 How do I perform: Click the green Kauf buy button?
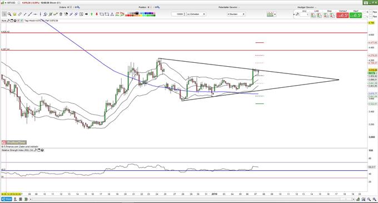point(356,15)
